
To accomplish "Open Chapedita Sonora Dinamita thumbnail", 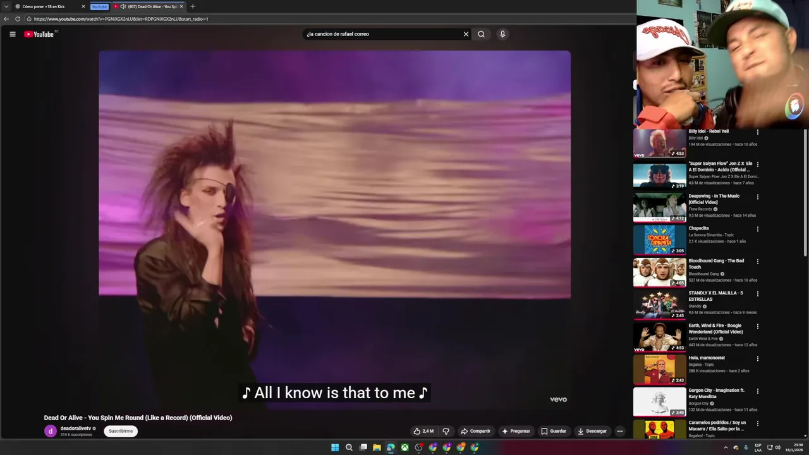I will 659,240.
